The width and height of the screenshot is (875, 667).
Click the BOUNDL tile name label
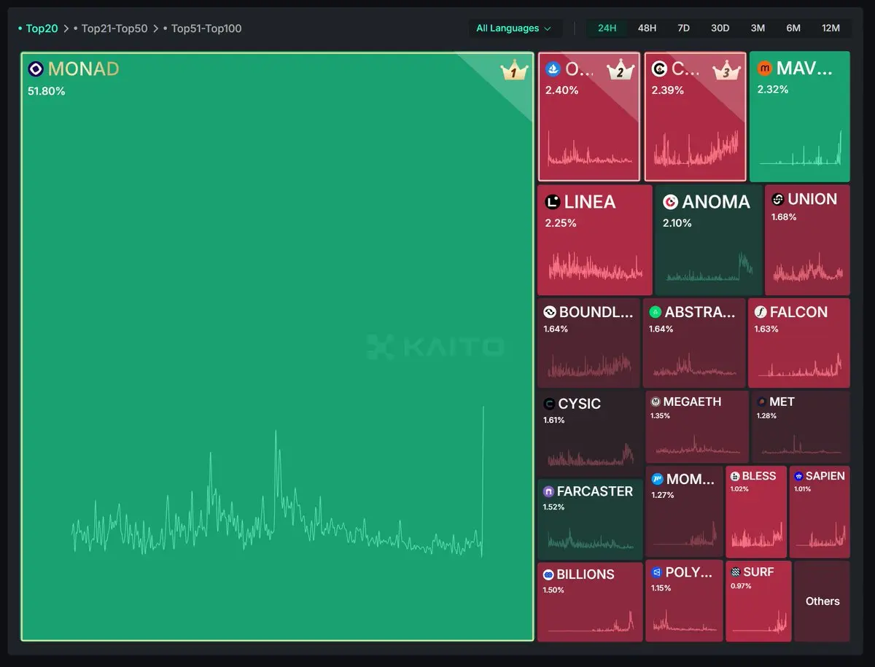click(x=596, y=312)
